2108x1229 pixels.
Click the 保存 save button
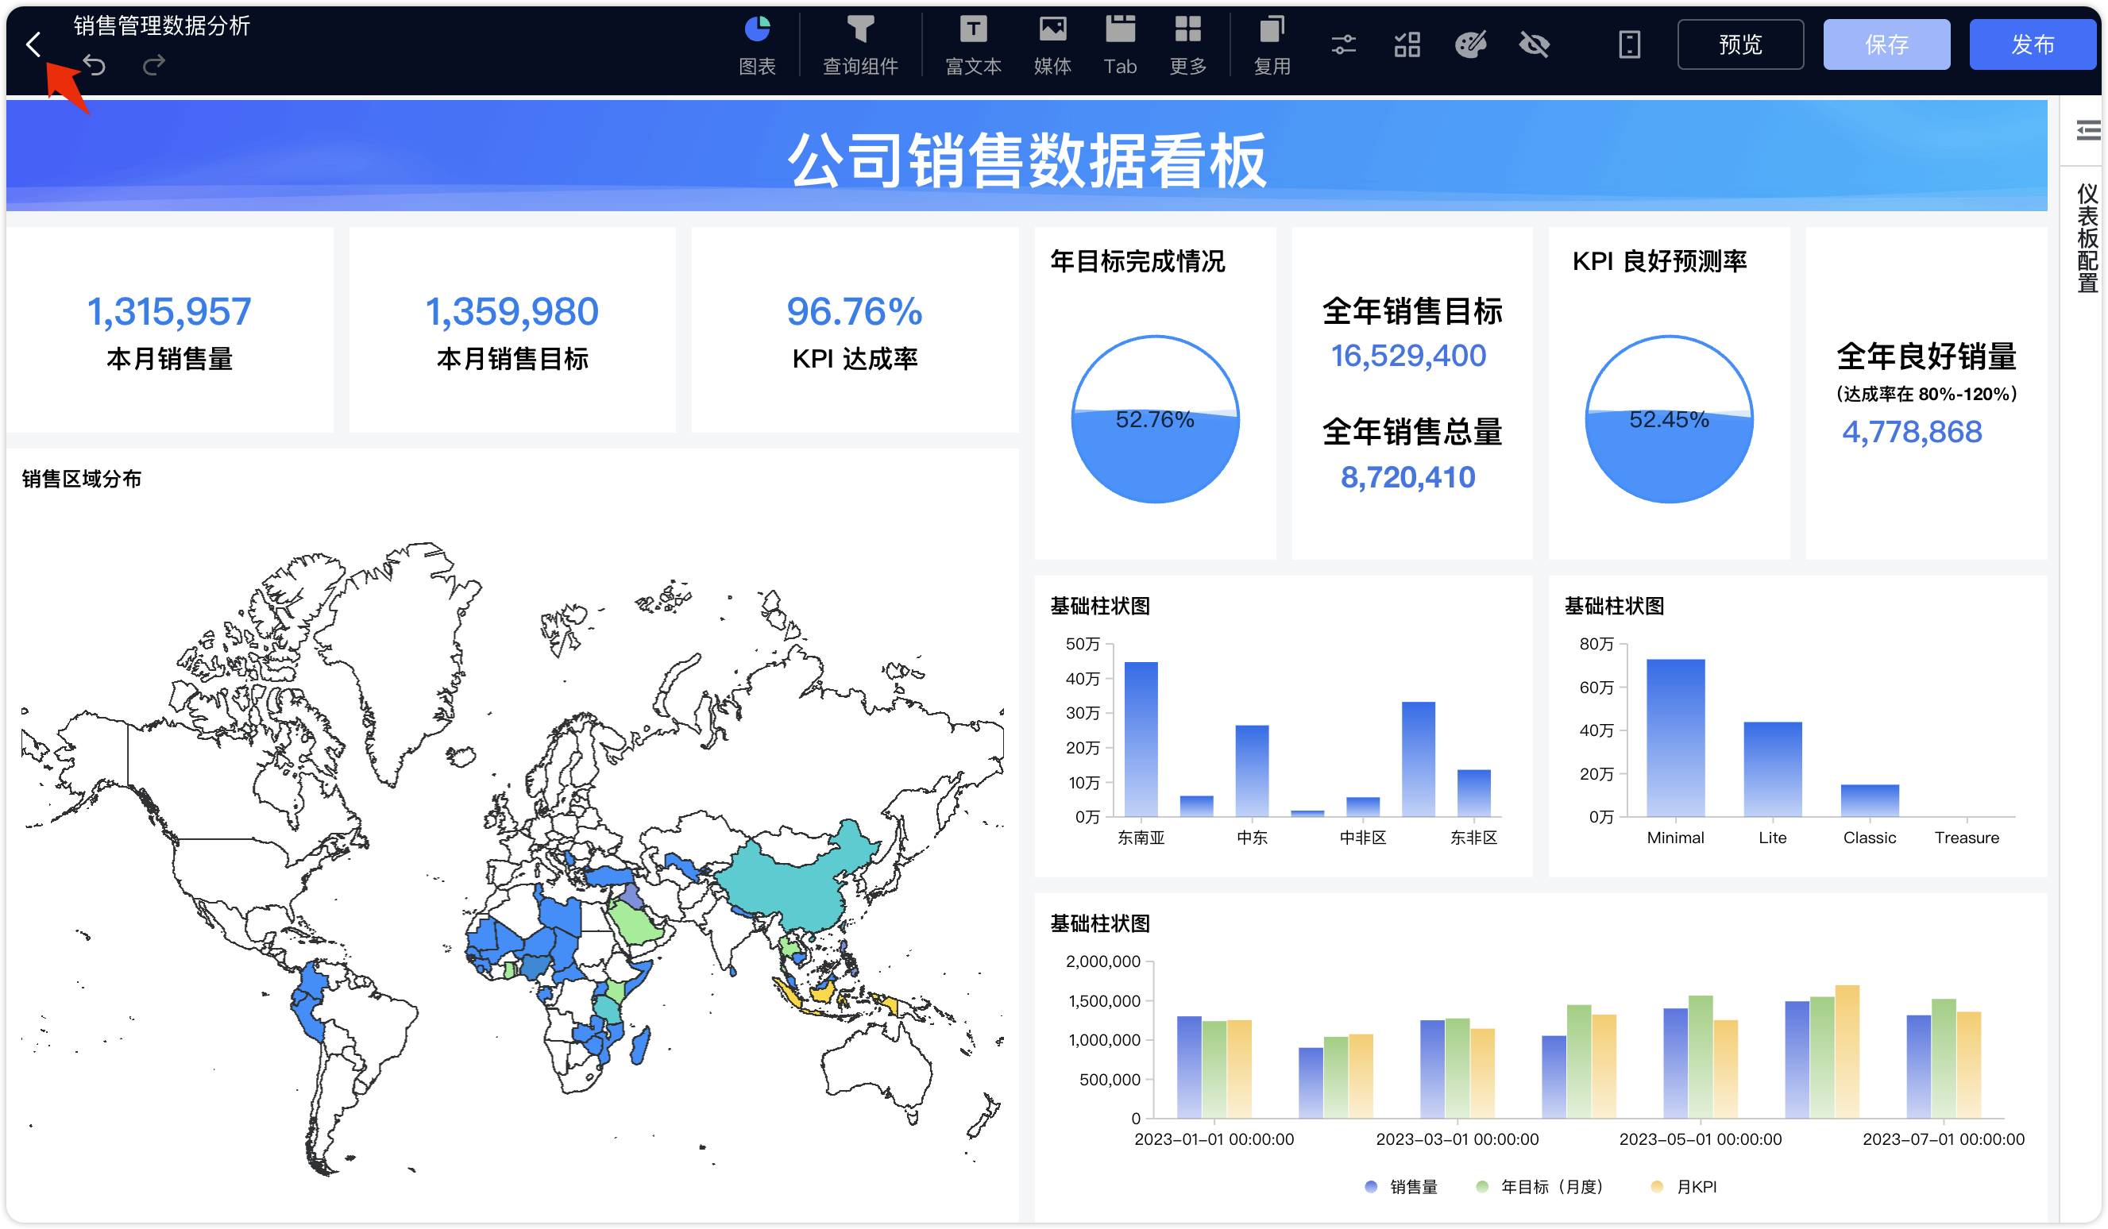(1886, 44)
